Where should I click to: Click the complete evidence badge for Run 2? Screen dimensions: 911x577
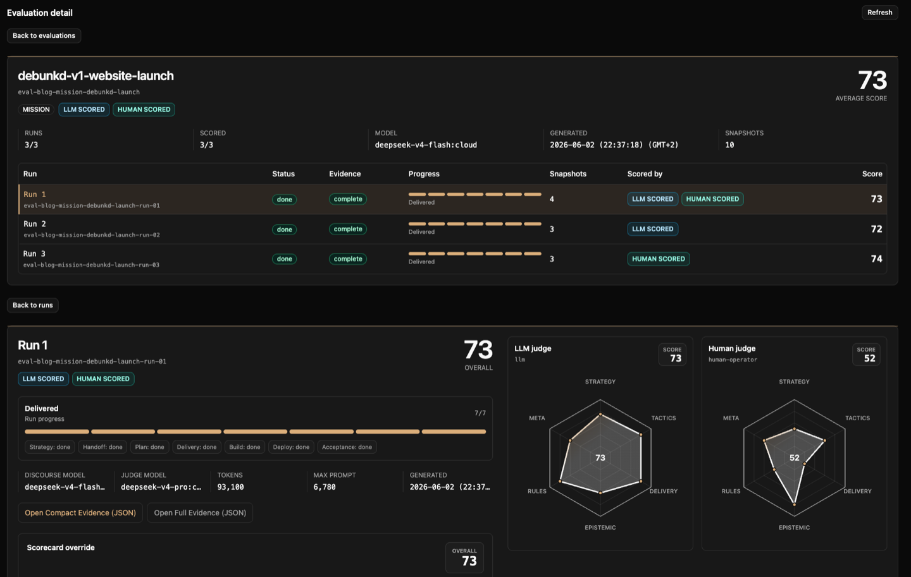pos(348,229)
